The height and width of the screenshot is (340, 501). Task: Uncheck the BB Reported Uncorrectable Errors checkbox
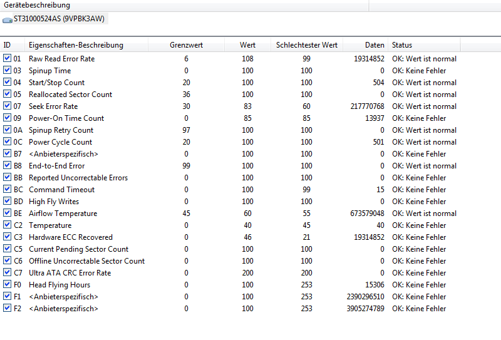(x=7, y=177)
